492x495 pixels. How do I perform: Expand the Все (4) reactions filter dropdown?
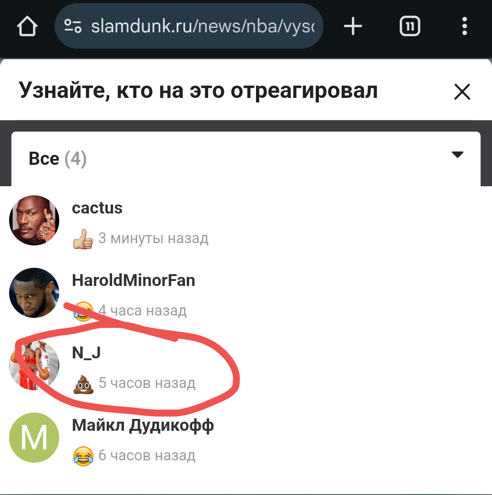pyautogui.click(x=246, y=159)
